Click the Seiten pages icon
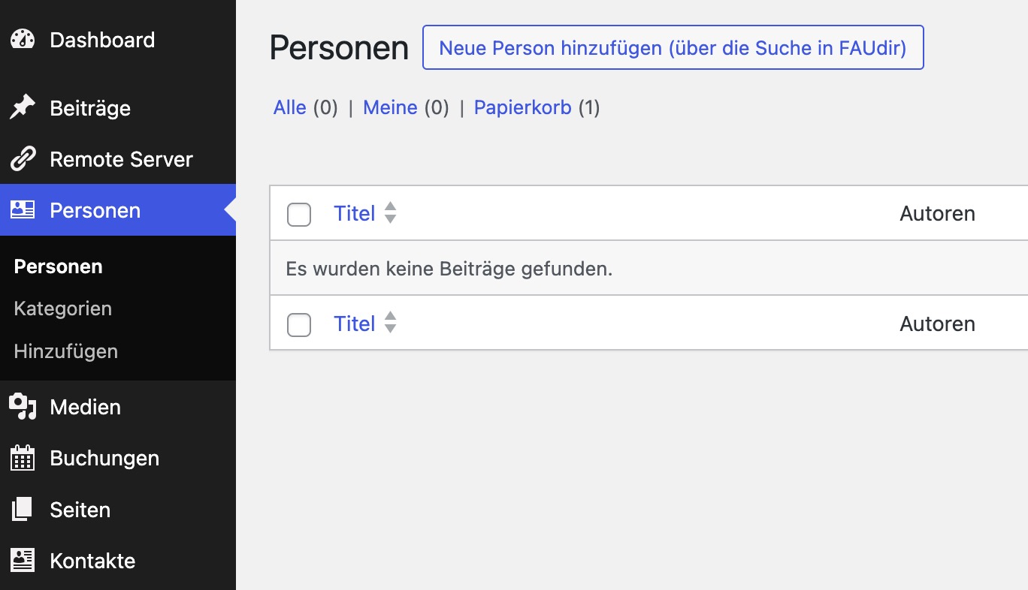 pyautogui.click(x=23, y=510)
